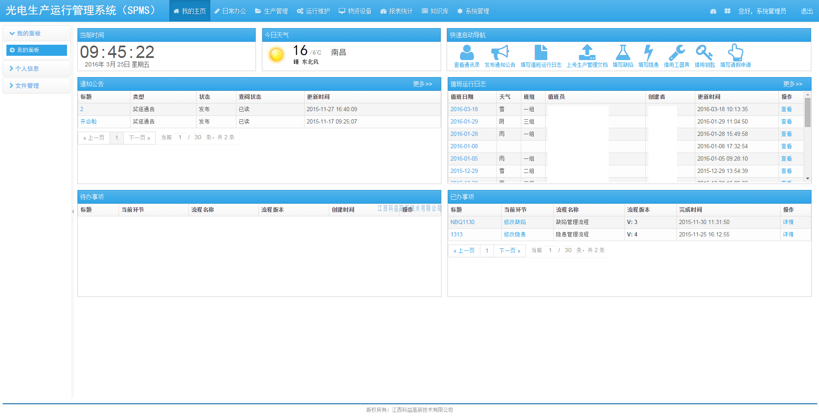The image size is (819, 417).
Task: Expand the 个人信息 sidebar section
Action: pos(37,68)
